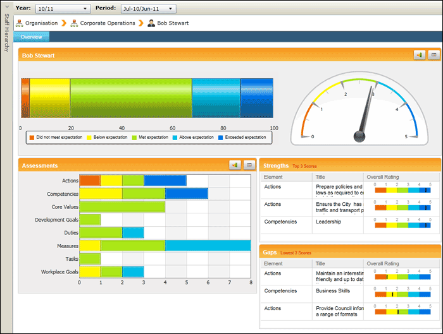Click the chart icon in Bob Stewart header

tap(419, 56)
